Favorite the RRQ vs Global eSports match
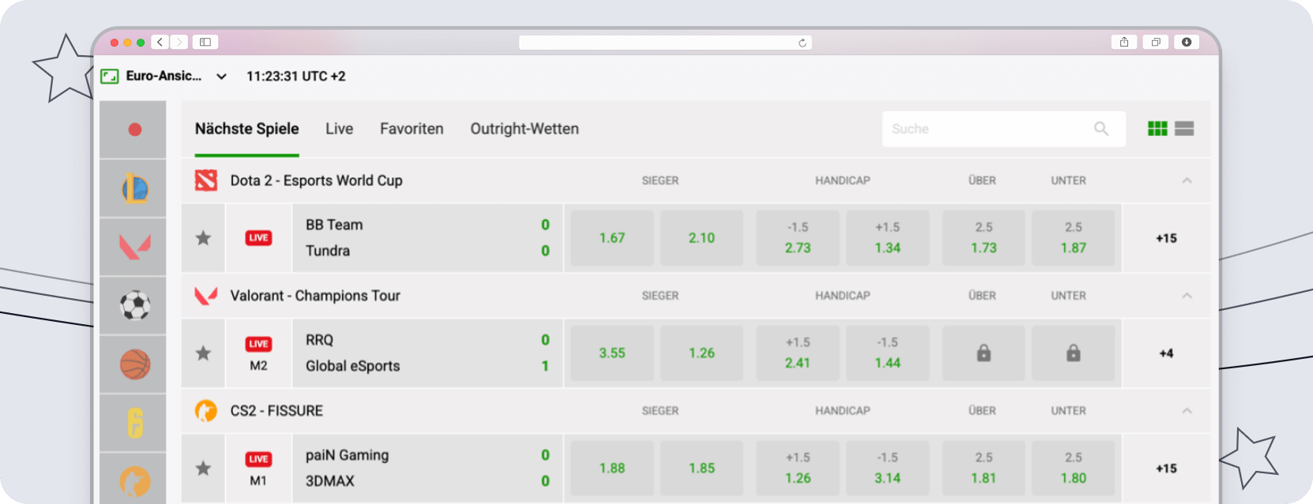The height and width of the screenshot is (504, 1313). click(x=203, y=353)
